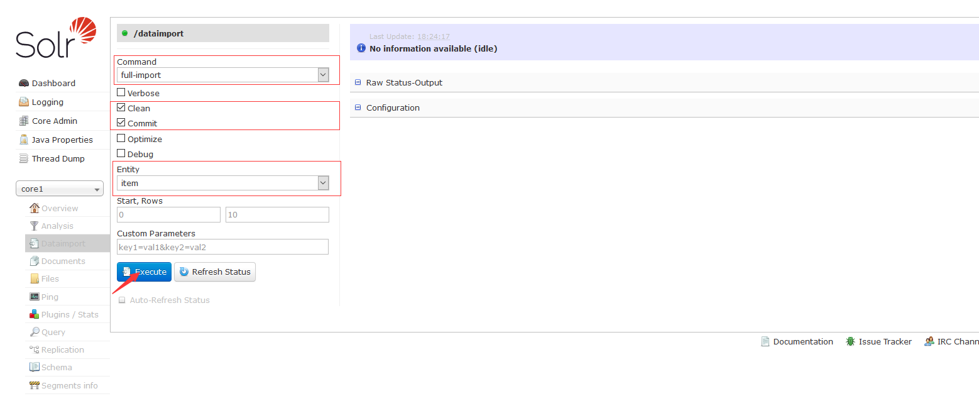The height and width of the screenshot is (396, 979).
Task: Open the IRC Channel link
Action: coord(958,341)
